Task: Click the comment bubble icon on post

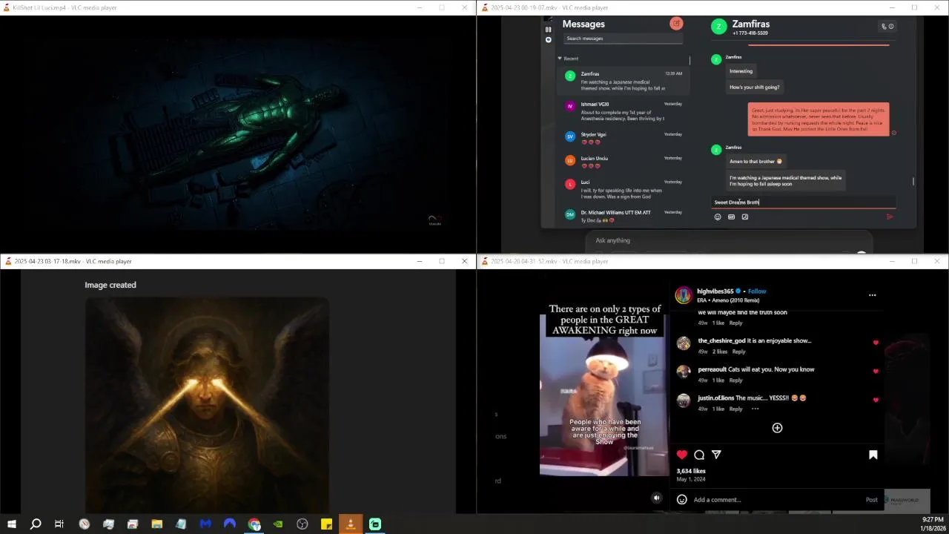Action: (x=699, y=455)
